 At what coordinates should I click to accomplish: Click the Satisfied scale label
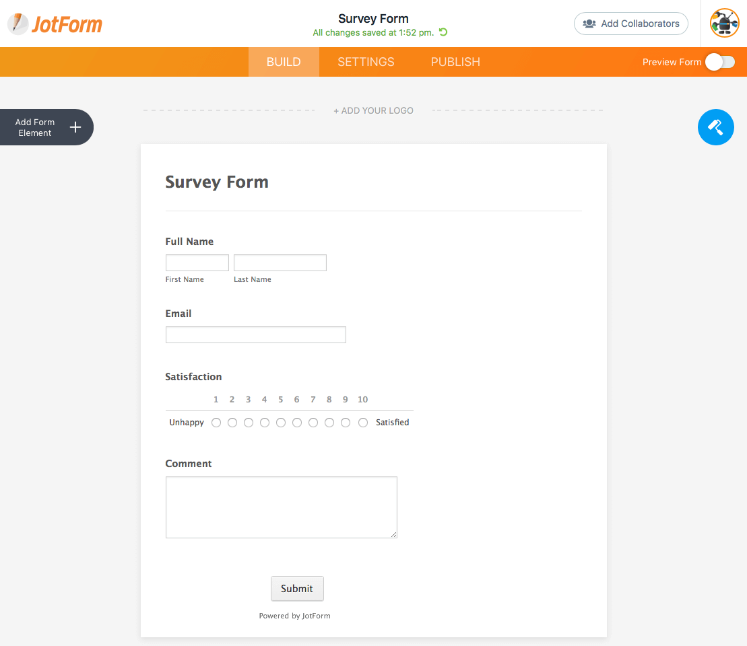[392, 423]
